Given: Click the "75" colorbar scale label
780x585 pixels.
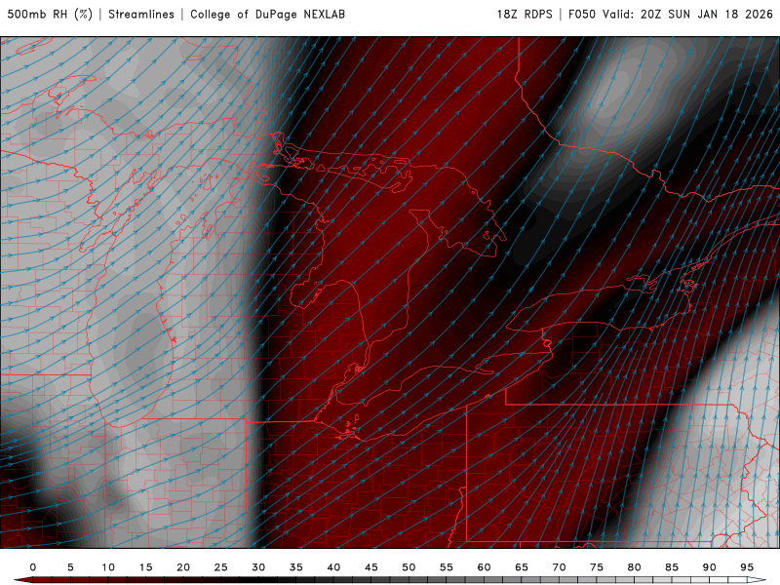Looking at the screenshot, I should (x=597, y=567).
